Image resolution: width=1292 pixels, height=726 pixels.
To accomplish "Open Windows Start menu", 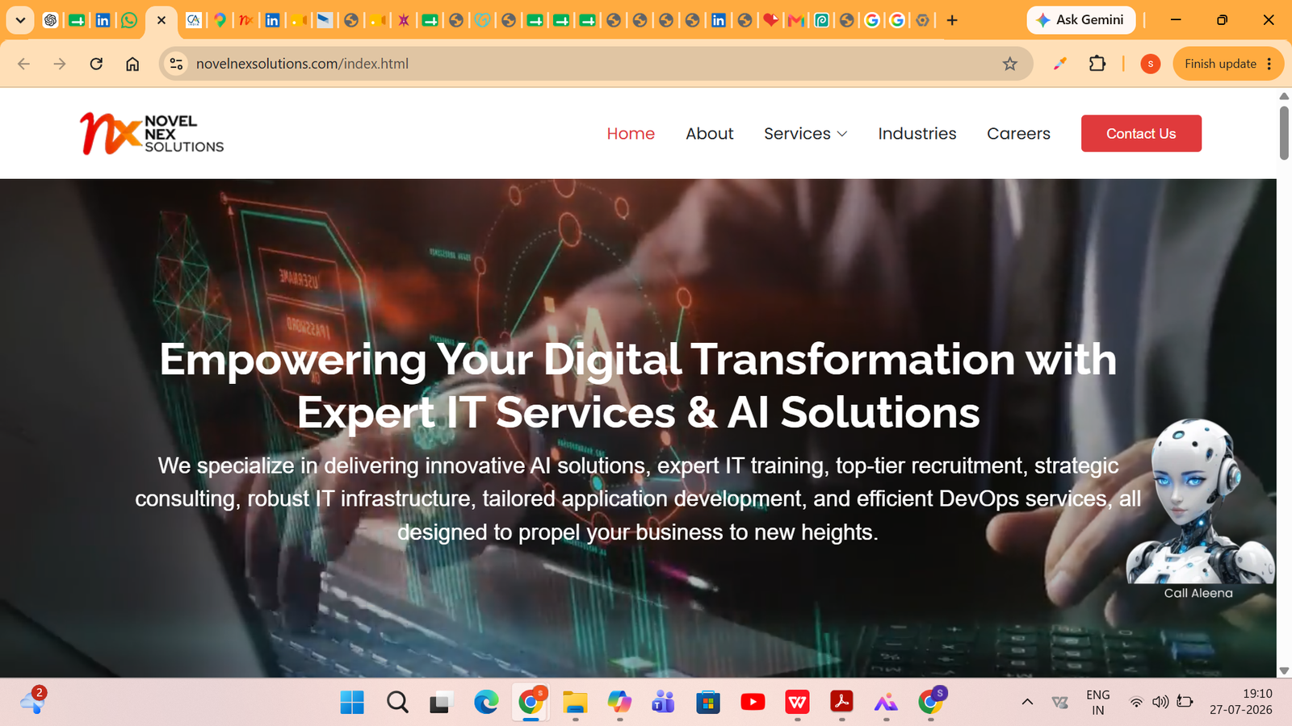I will point(352,702).
